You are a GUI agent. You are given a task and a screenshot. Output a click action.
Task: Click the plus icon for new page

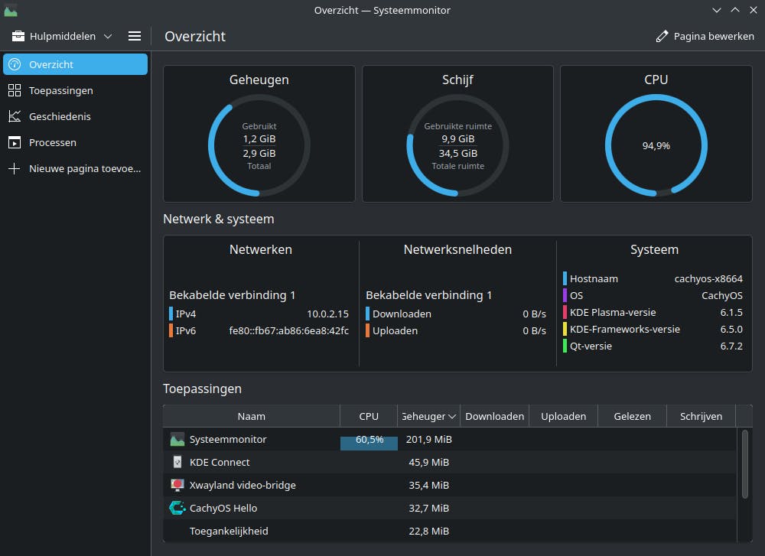(x=14, y=168)
